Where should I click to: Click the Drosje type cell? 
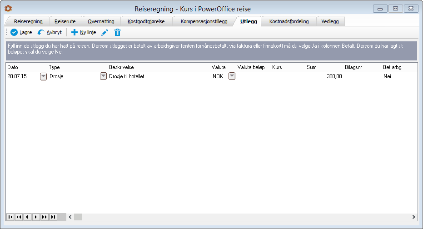click(56, 76)
